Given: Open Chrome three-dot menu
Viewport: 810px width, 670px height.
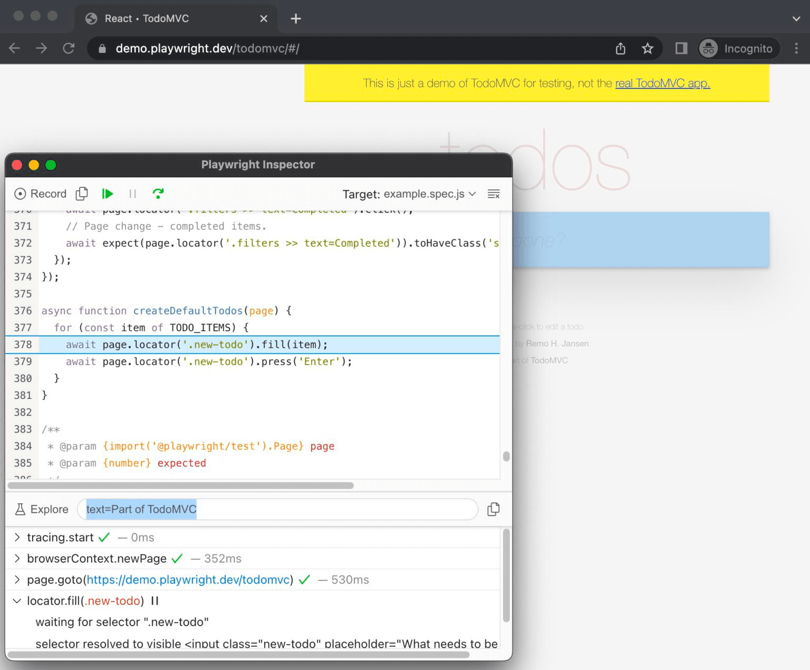Looking at the screenshot, I should coord(796,49).
